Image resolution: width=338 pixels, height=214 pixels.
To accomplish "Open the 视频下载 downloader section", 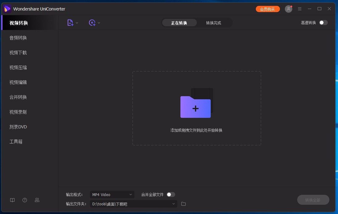I will click(x=18, y=53).
